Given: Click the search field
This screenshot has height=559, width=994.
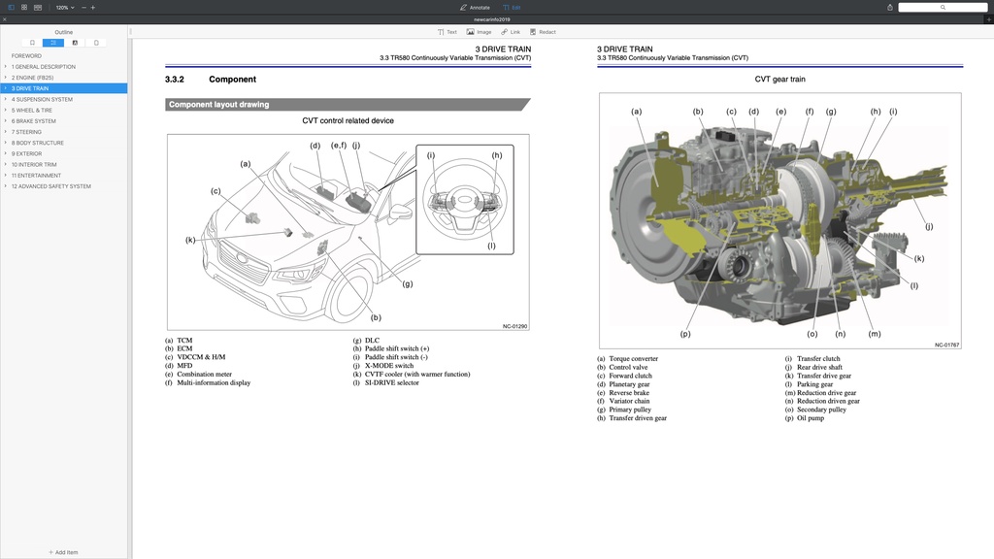Looking at the screenshot, I should 942,7.
